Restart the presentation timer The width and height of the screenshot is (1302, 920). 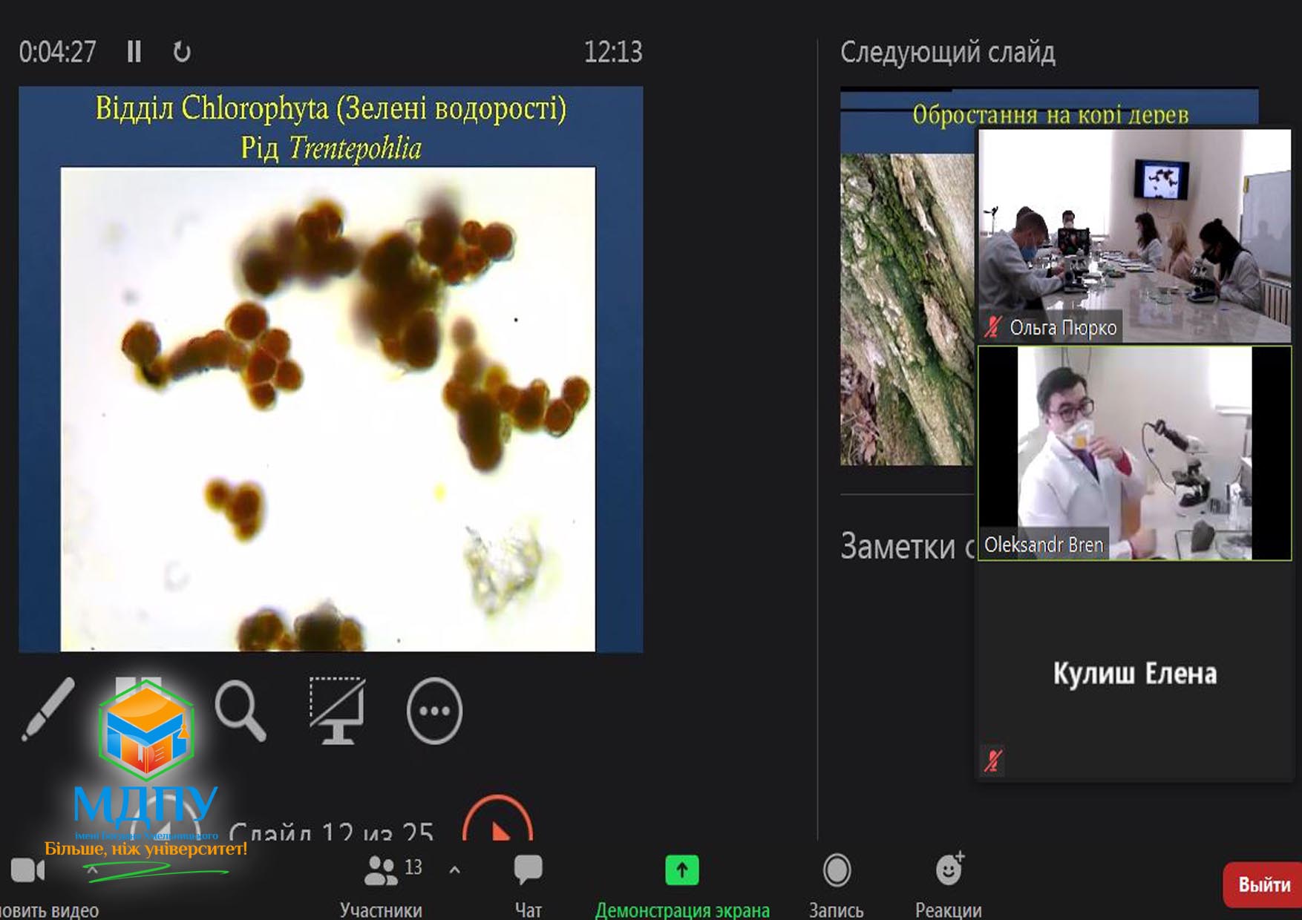pos(182,52)
